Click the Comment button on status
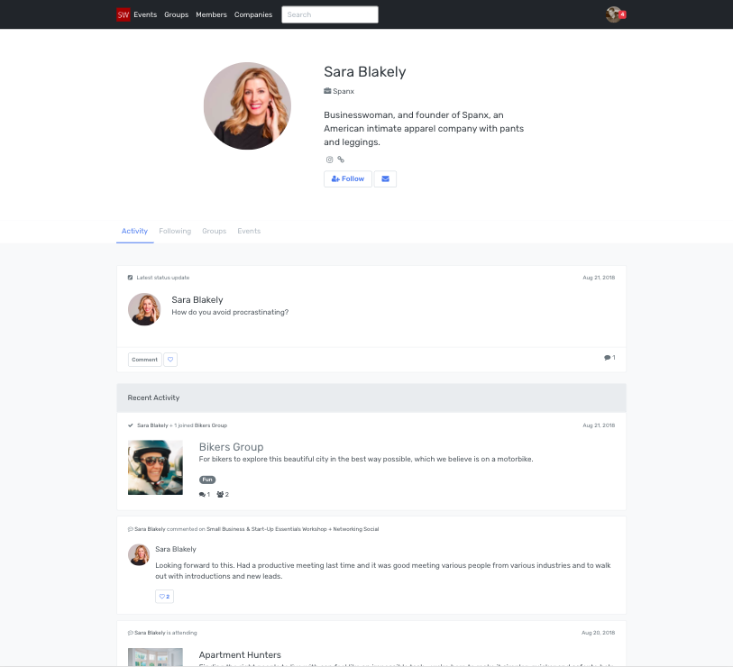 tap(145, 360)
